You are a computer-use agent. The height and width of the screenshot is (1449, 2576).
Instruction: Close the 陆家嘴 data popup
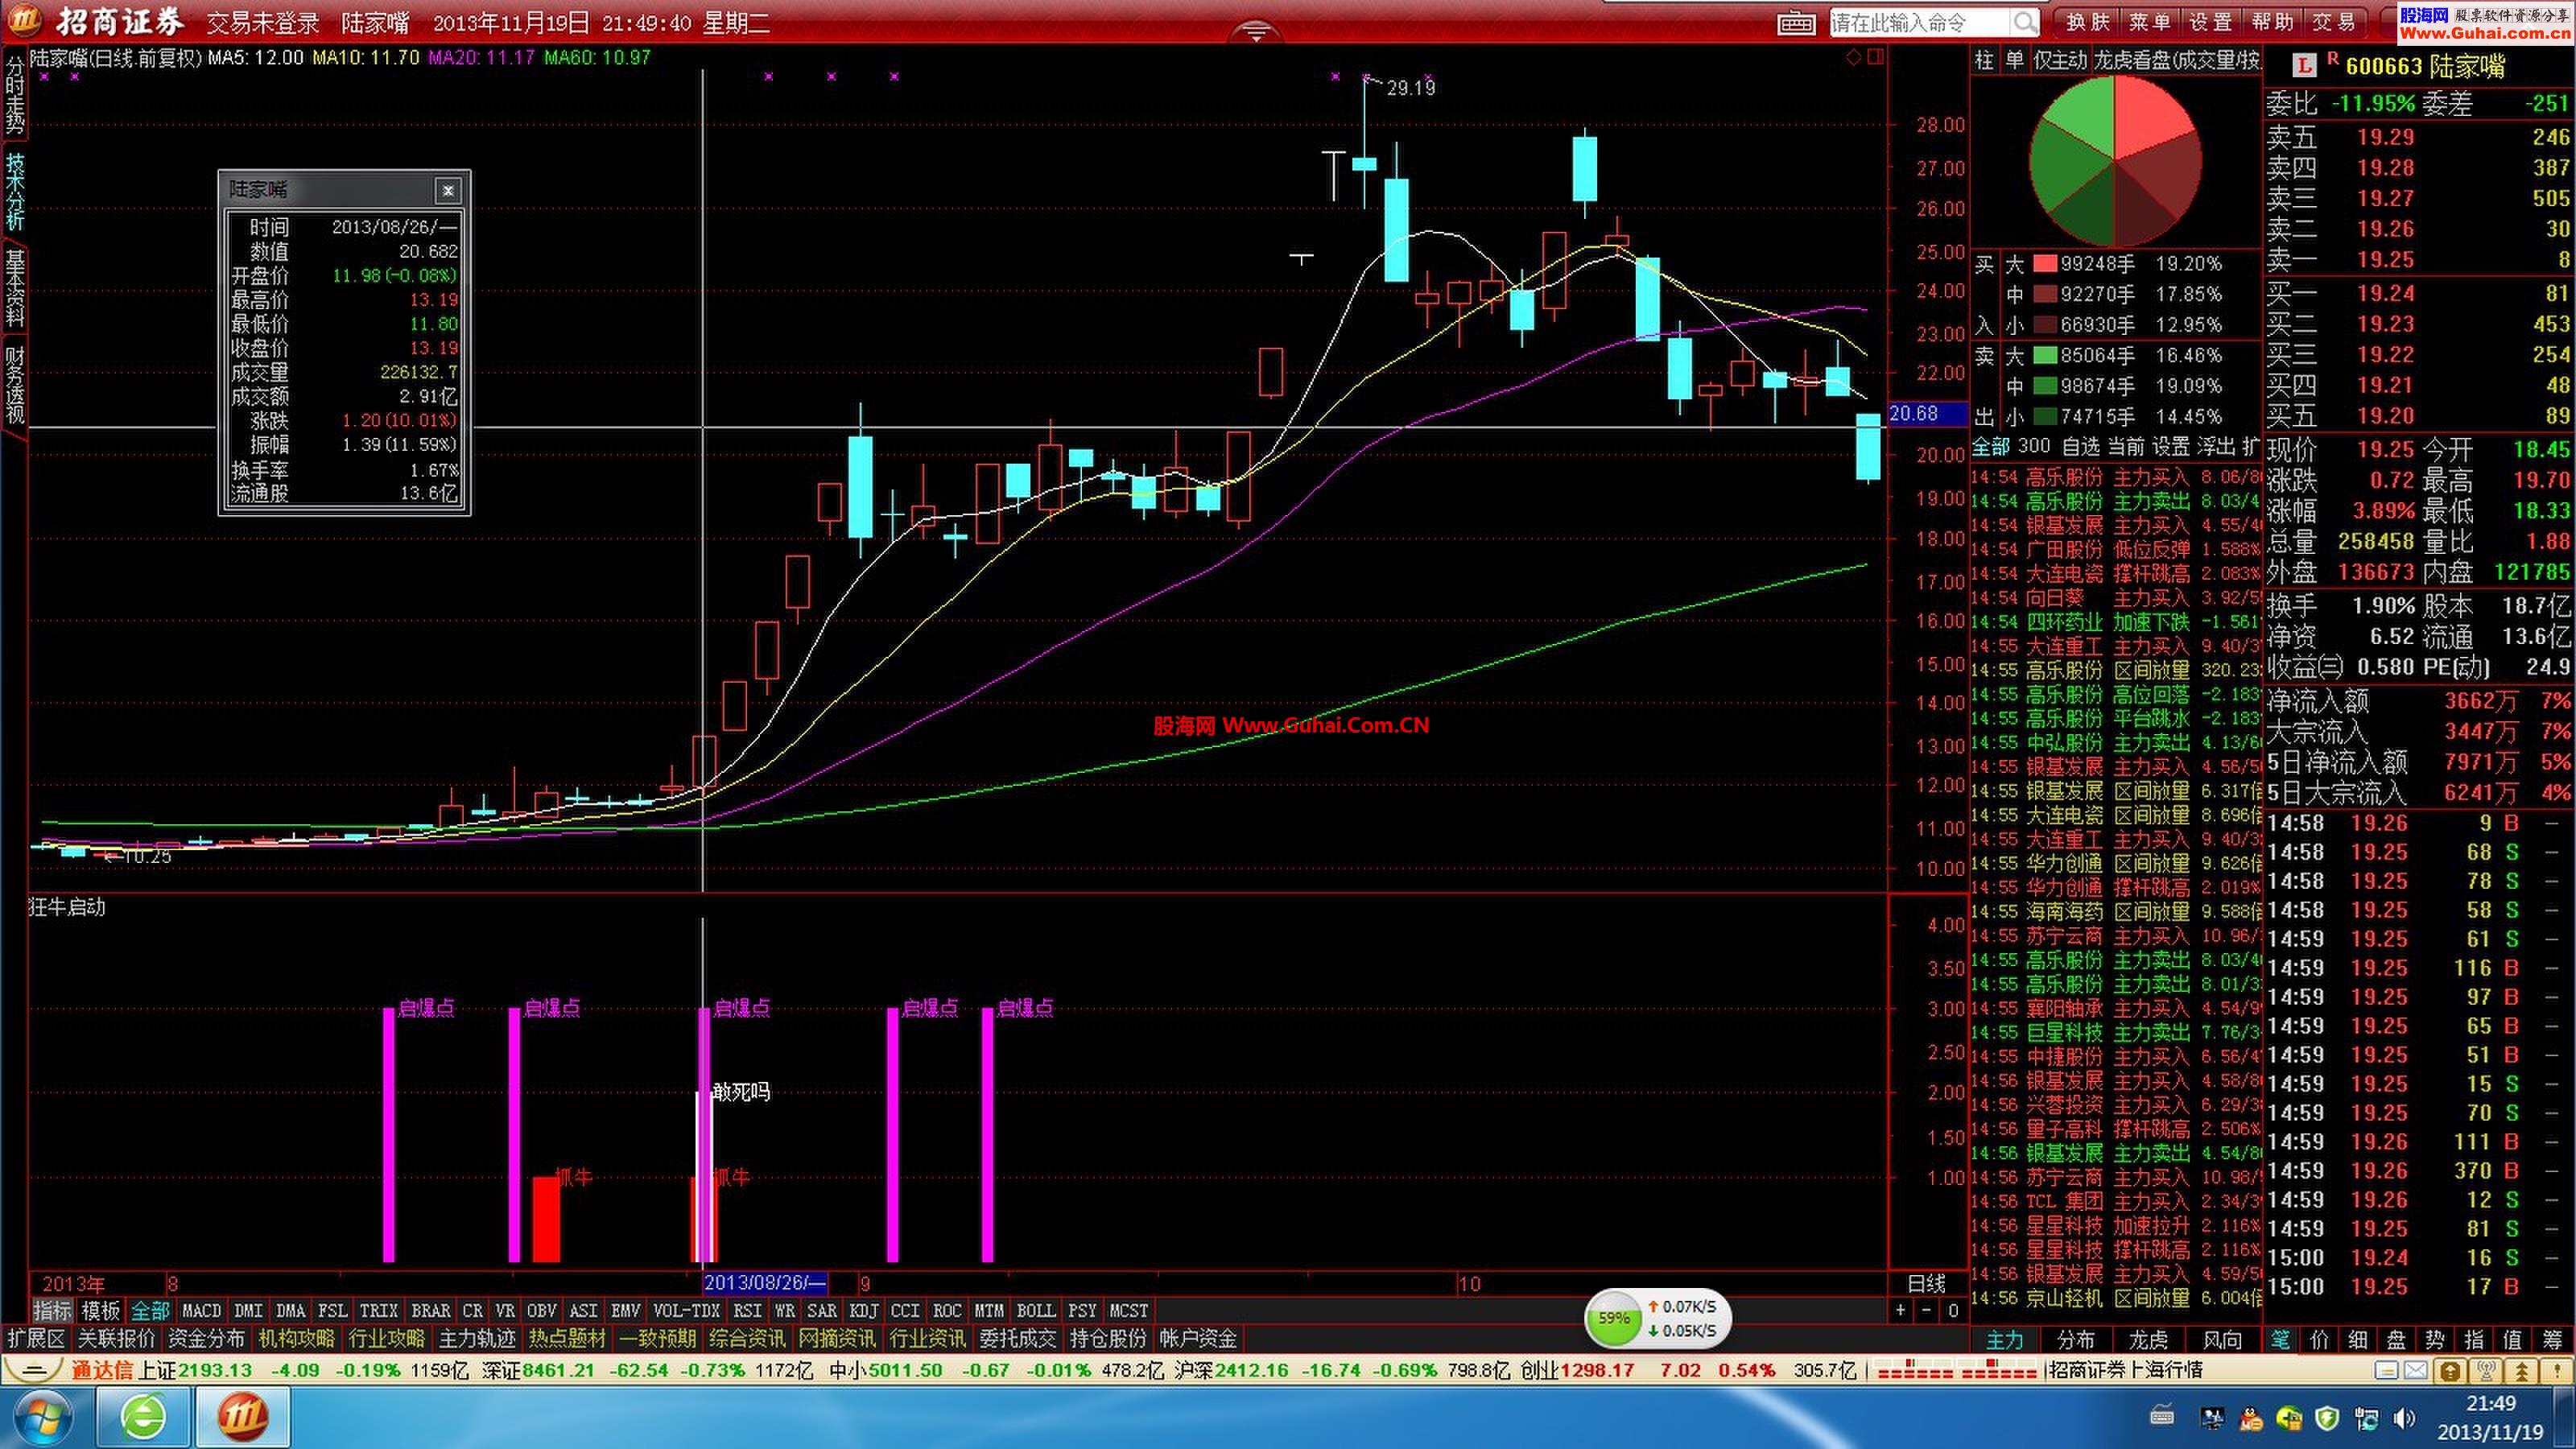[447, 190]
